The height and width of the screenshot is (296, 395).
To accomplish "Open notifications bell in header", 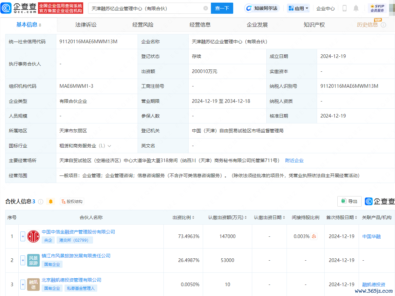I will (356, 8).
